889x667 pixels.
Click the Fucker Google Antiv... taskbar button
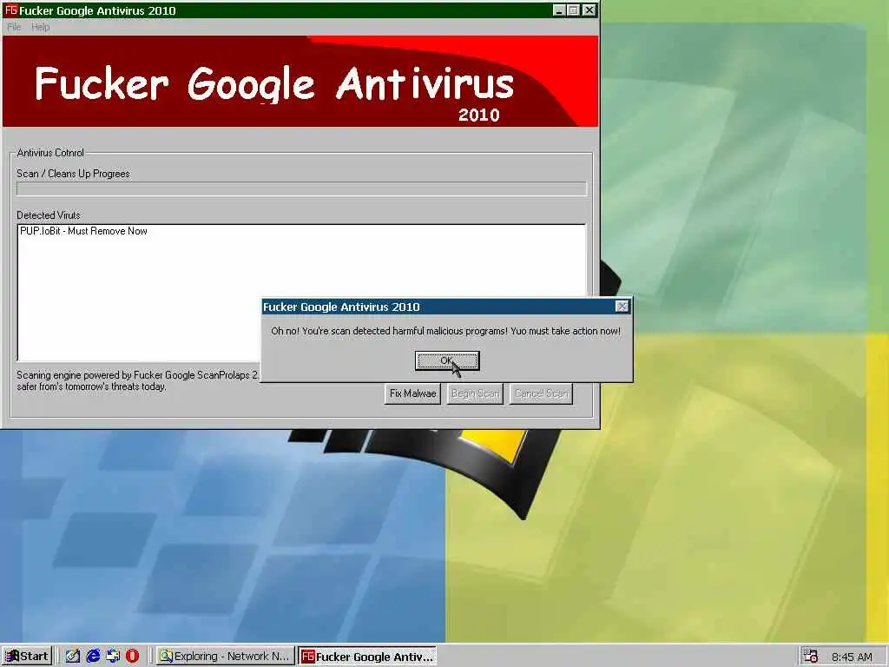pos(367,657)
